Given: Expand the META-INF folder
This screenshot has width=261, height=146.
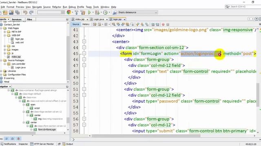Looking at the screenshot, I should click(x=5, y=32).
